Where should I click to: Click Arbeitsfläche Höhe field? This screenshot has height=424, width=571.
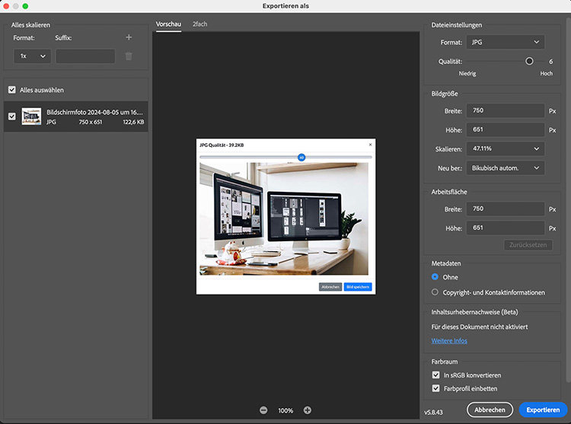[x=506, y=228]
